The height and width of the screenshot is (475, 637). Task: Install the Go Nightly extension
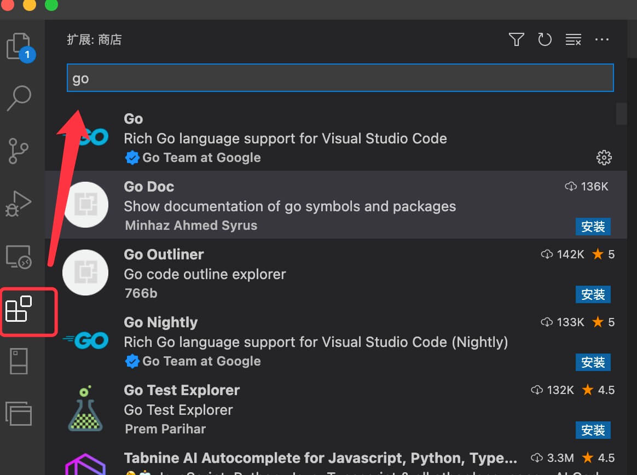click(x=593, y=362)
